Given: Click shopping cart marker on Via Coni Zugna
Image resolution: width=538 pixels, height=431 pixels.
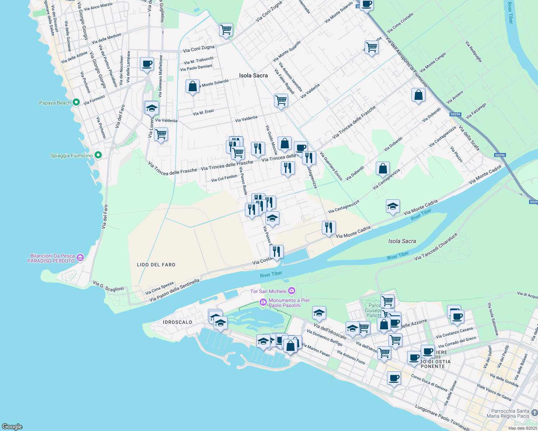Looking at the screenshot, I should pos(226,30).
